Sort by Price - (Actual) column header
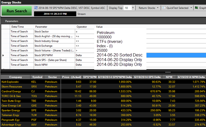This screenshot has width=206, height=127. [71, 77]
